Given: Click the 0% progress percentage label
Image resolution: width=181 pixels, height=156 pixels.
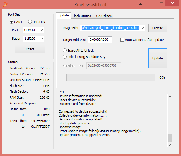Looking at the screenshot, I should pyautogui.click(x=162, y=77).
